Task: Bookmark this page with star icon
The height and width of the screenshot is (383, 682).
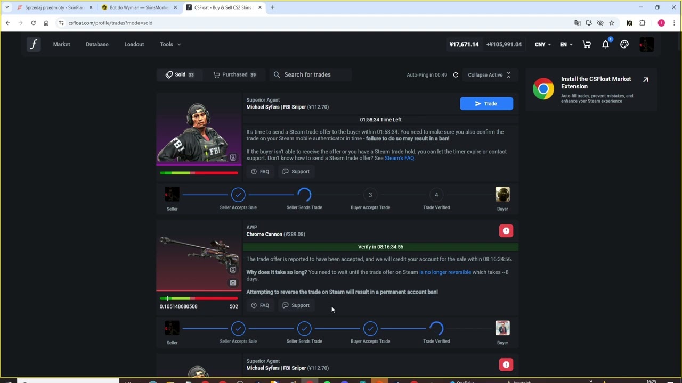Action: click(612, 23)
